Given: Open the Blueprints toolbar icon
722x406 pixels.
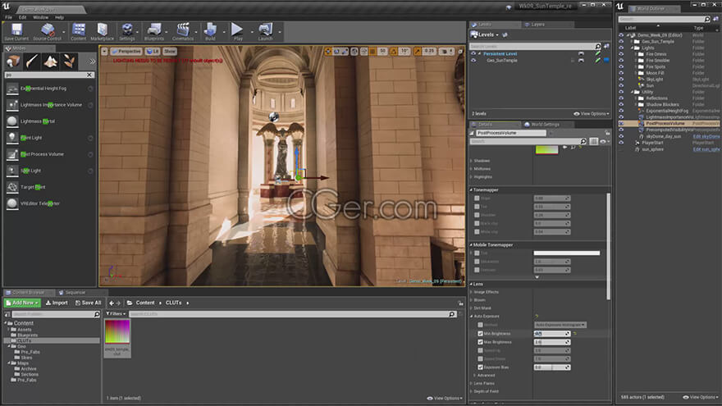Looking at the screenshot, I should coord(154,30).
